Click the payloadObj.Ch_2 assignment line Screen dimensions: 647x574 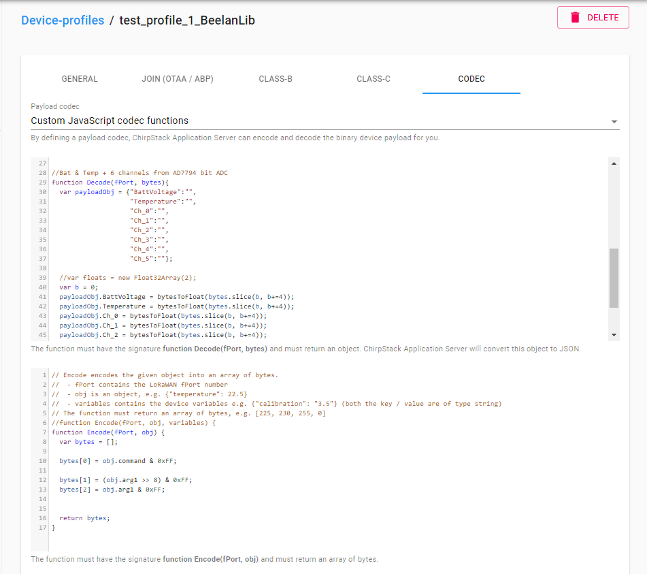163,334
